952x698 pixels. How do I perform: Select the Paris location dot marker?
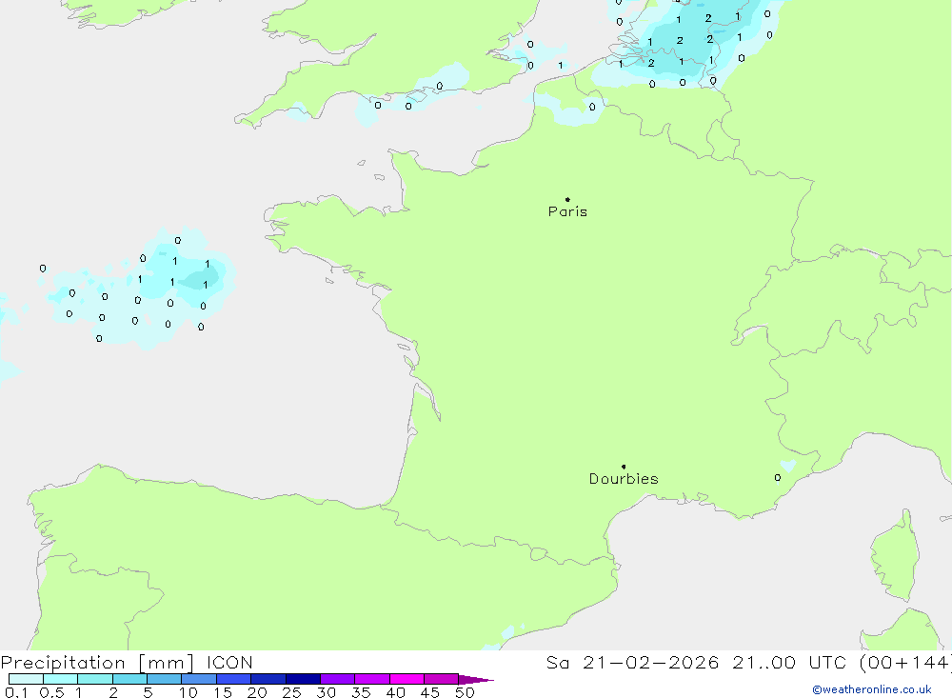567,199
